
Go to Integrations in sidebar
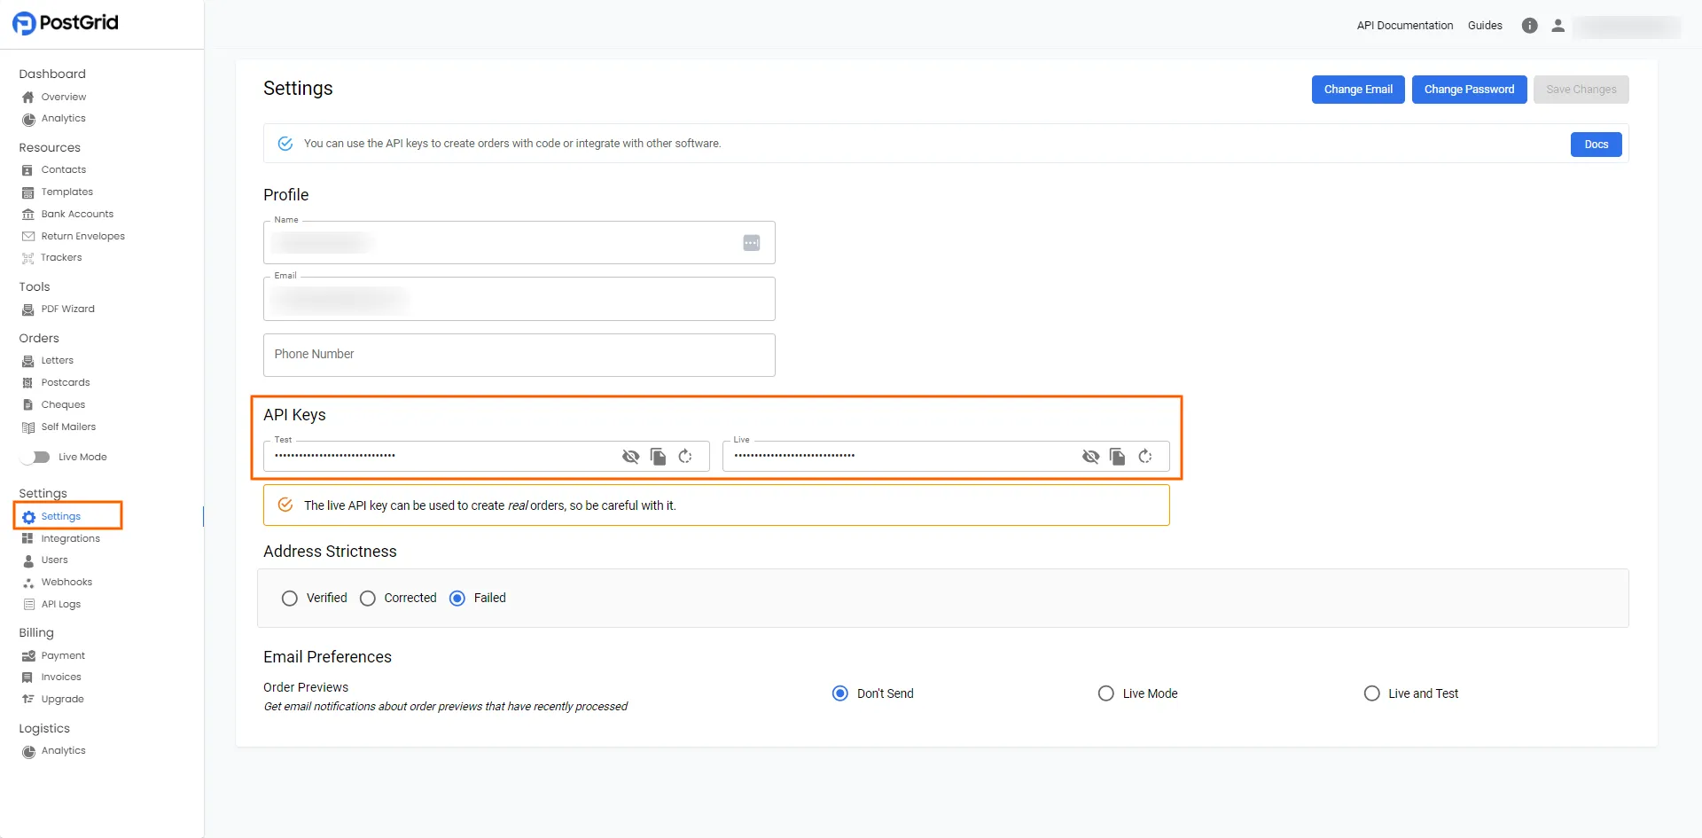tap(70, 539)
